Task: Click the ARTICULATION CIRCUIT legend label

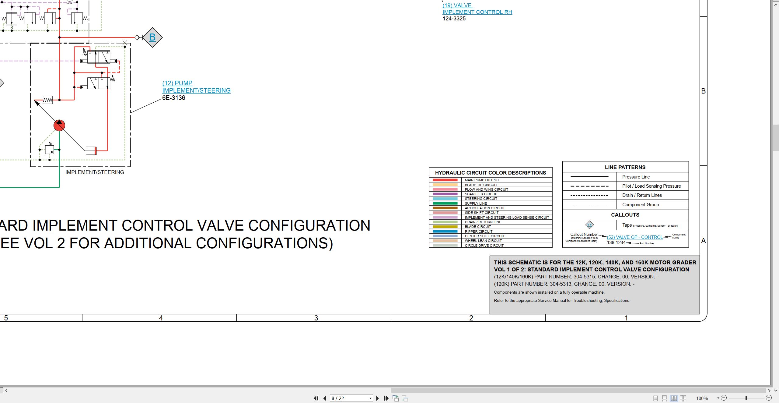Action: coord(485,208)
